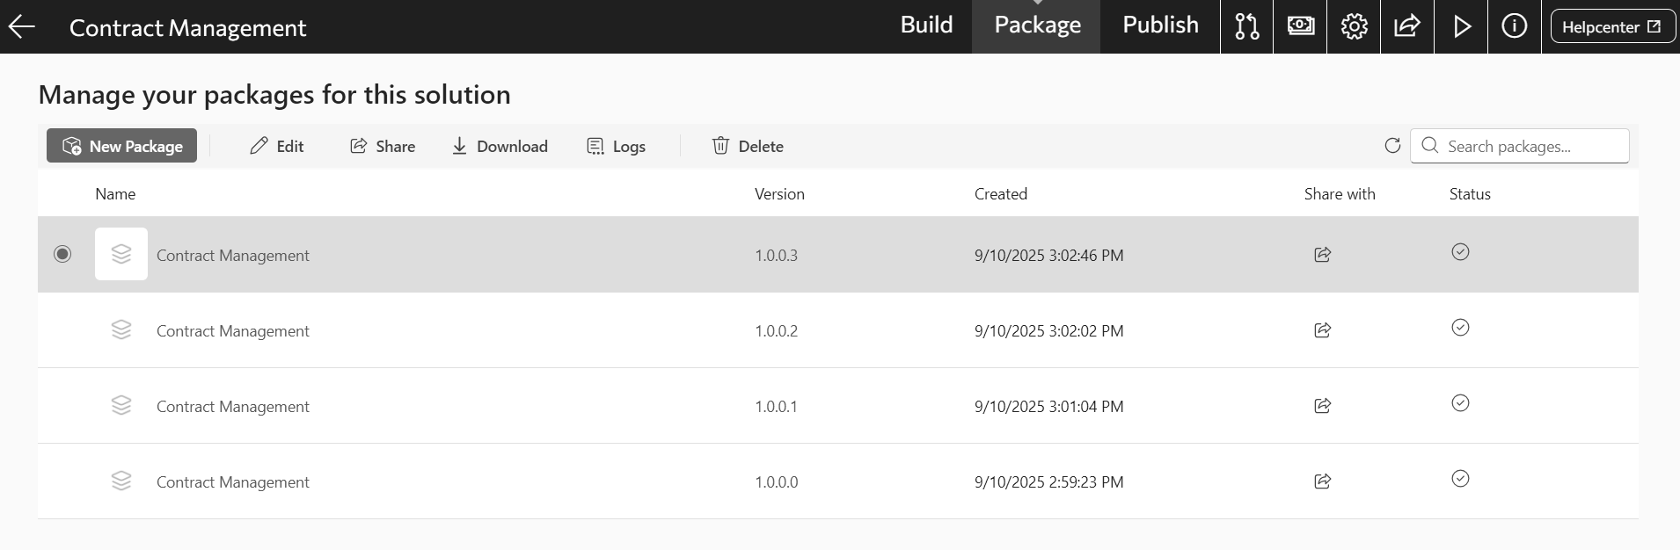Switch to the Build tab
The width and height of the screenshot is (1680, 550).
tap(926, 25)
